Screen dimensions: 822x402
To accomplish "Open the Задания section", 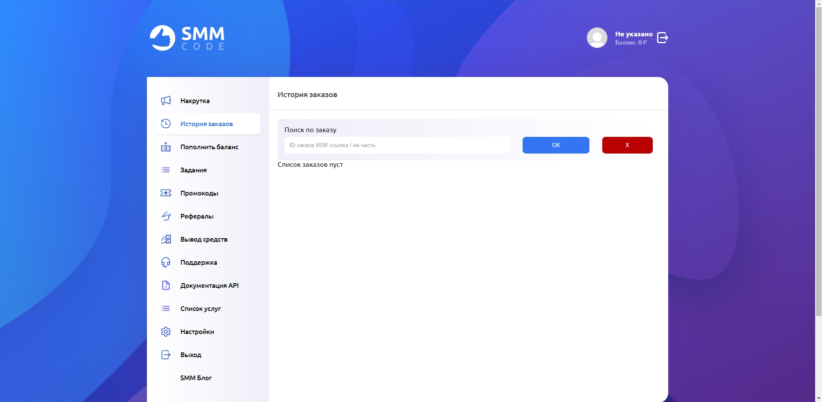I will [x=208, y=170].
